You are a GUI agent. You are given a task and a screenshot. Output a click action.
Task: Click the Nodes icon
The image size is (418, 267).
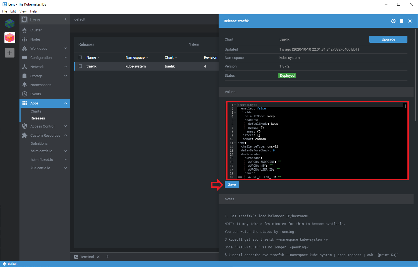(x=24, y=39)
